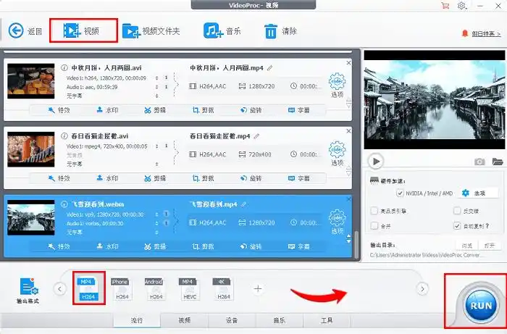Select the iPhone H264 output format preset
507x334 pixels.
point(120,289)
